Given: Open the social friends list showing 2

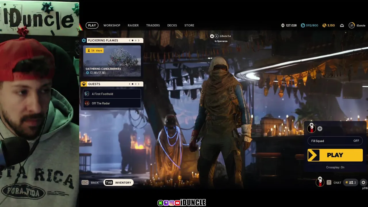Looking at the screenshot, I should [x=351, y=183].
